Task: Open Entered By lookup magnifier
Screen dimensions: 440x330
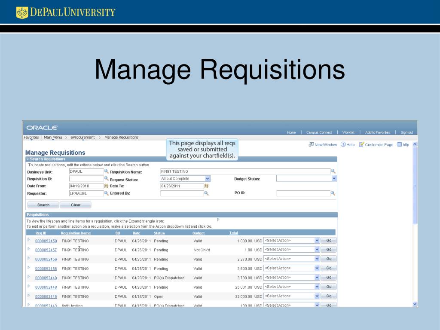Action: tap(206, 193)
